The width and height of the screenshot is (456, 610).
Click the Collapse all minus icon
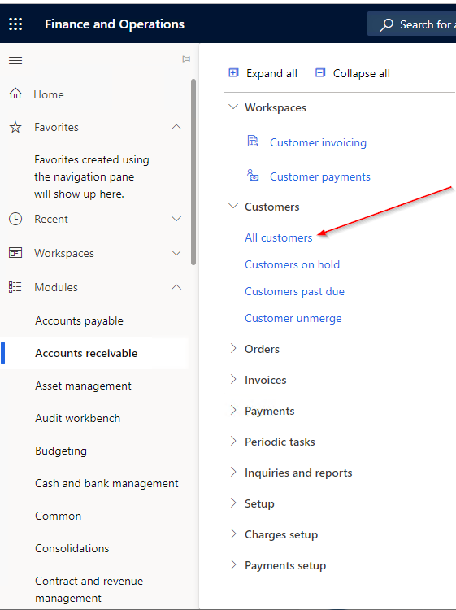point(320,72)
